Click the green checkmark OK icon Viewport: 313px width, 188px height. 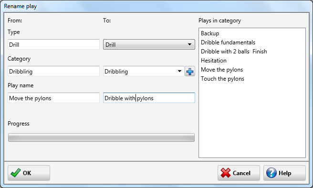click(16, 173)
